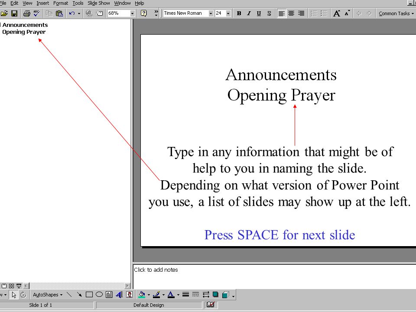Open the Edit menu
This screenshot has height=312, width=416.
tap(14, 3)
